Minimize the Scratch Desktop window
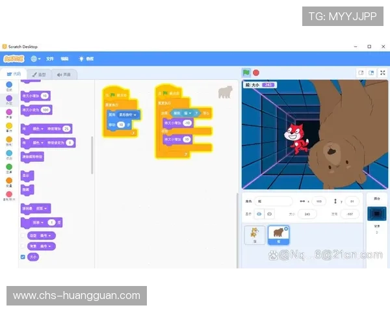Image resolution: width=390 pixels, height=312 pixels. point(356,47)
